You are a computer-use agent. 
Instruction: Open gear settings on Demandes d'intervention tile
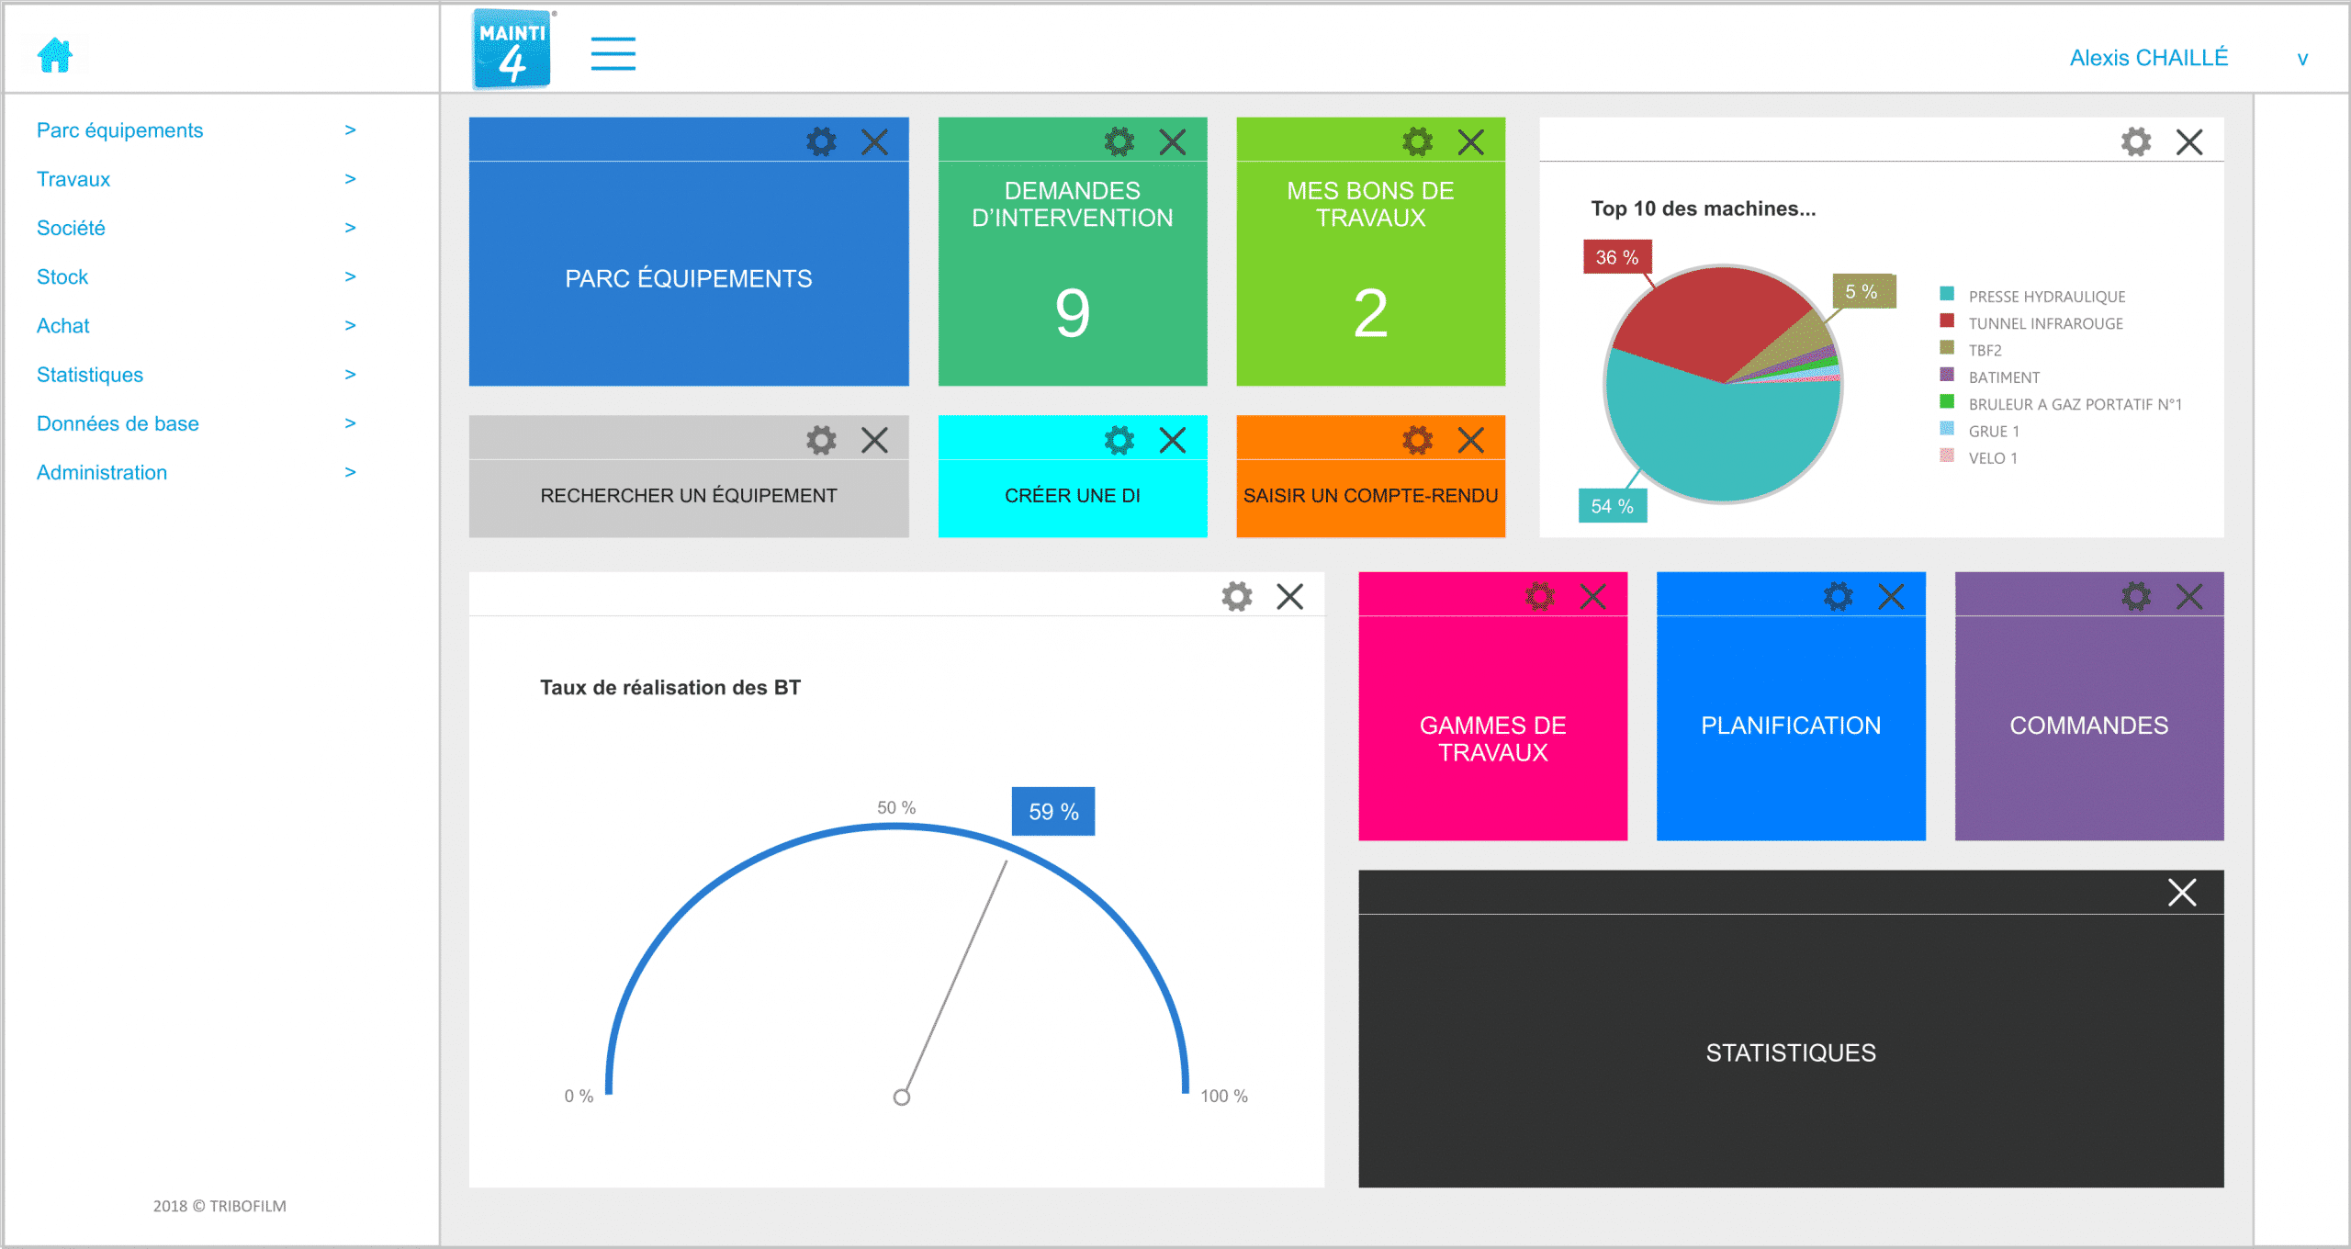(1119, 141)
